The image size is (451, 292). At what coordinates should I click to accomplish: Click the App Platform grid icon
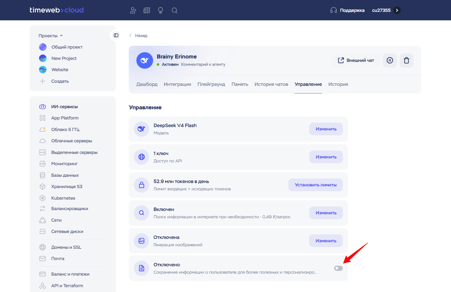tap(42, 118)
